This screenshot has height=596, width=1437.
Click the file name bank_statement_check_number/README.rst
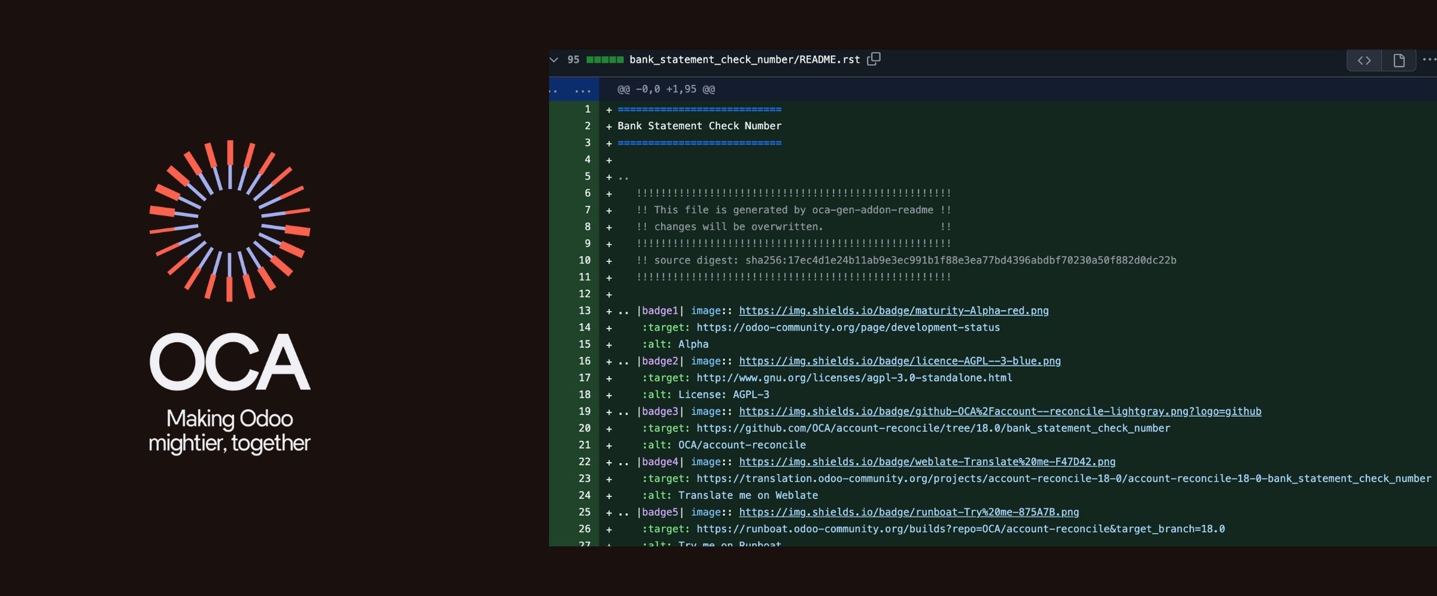click(744, 59)
